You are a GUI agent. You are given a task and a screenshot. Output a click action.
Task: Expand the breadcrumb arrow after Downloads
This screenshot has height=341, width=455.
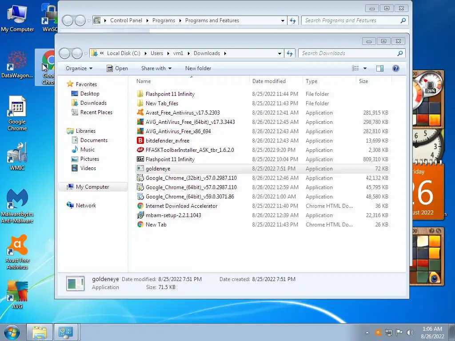[225, 53]
